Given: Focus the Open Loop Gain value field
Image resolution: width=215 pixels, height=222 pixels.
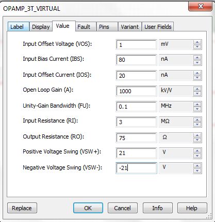Looking at the screenshot, I should coord(136,91).
